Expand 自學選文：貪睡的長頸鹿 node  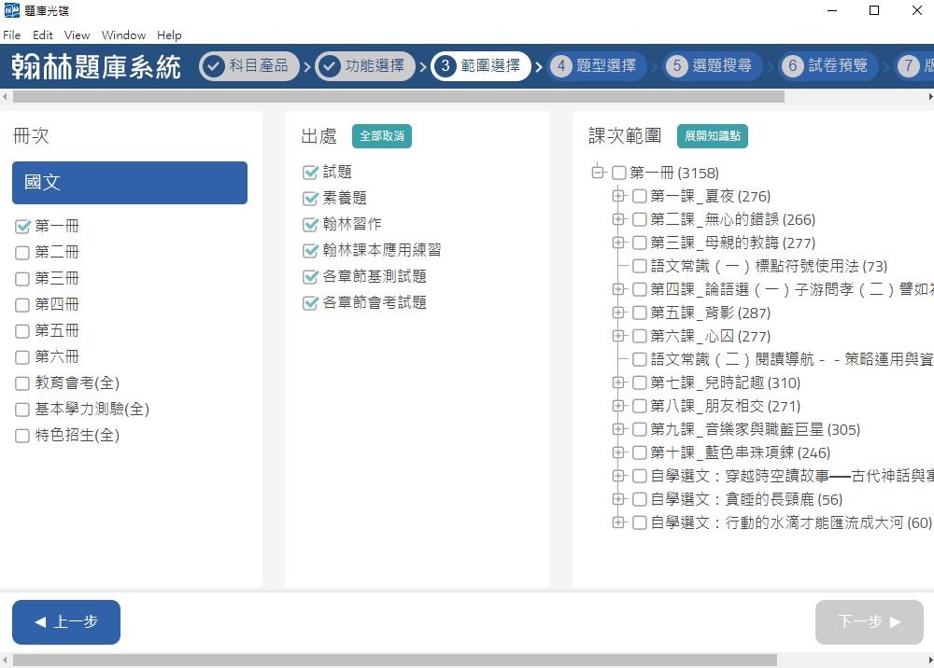click(x=618, y=499)
